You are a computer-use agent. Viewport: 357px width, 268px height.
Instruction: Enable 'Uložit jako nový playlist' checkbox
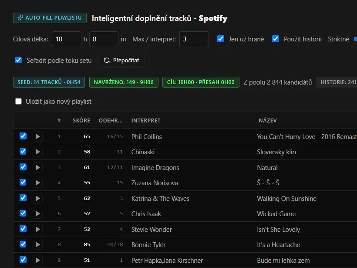tap(18, 101)
